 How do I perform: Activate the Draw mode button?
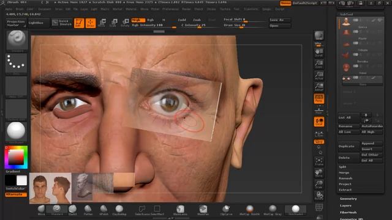pos(91,23)
